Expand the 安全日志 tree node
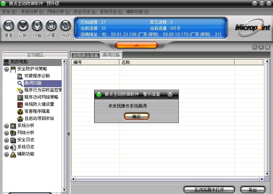Viewport: 273px width, 194px height. [6, 140]
